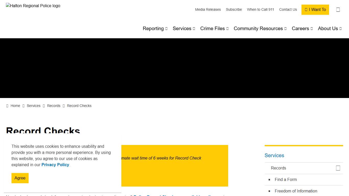Toggle the Records section expand icon
The height and width of the screenshot is (196, 349).
click(x=338, y=168)
